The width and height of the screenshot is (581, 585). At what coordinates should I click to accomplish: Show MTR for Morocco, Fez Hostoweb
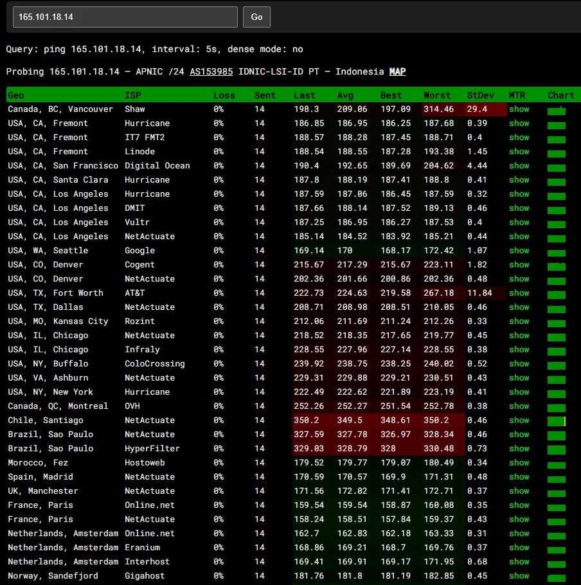pyautogui.click(x=519, y=463)
